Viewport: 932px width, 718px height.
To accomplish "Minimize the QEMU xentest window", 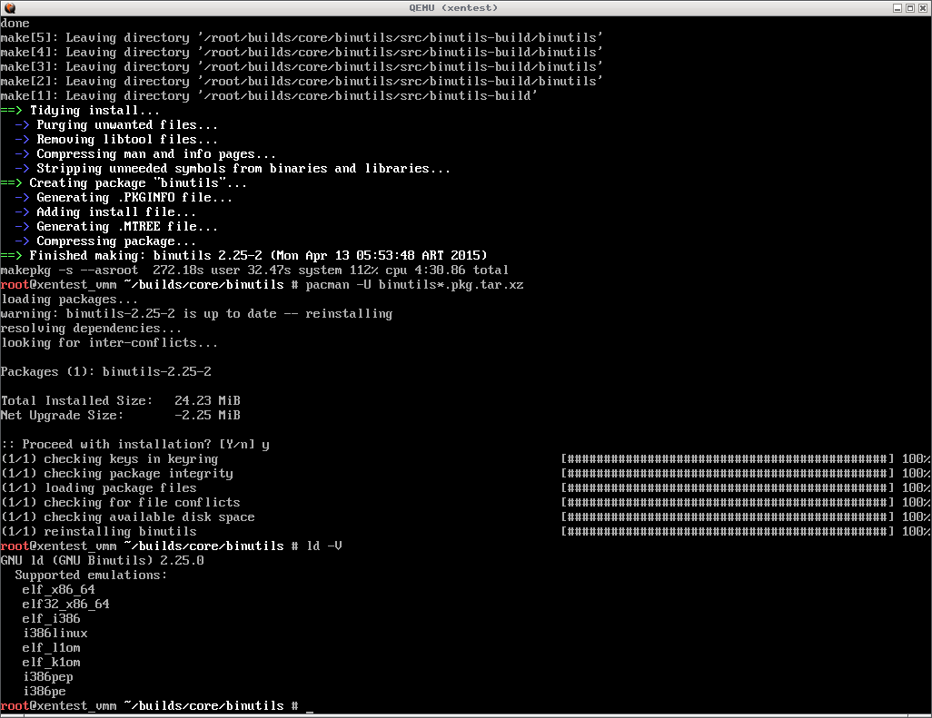I will (897, 7).
